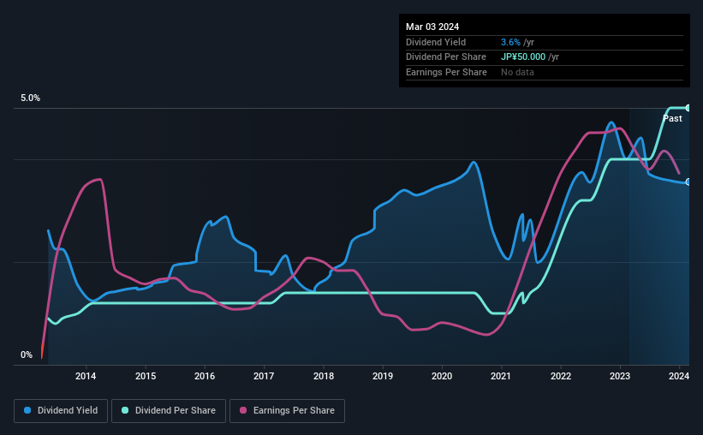Image resolution: width=703 pixels, height=435 pixels.
Task: Select the 2018 label on the time axis
Action: [x=324, y=376]
